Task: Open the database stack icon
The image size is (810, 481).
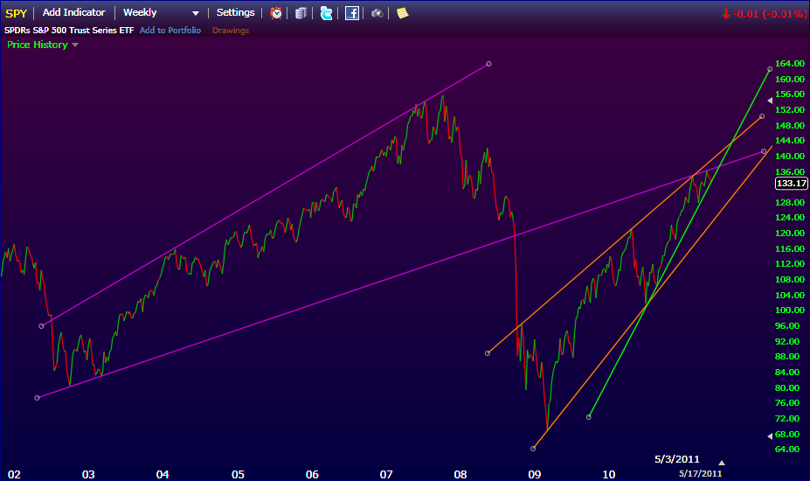Action: [301, 13]
